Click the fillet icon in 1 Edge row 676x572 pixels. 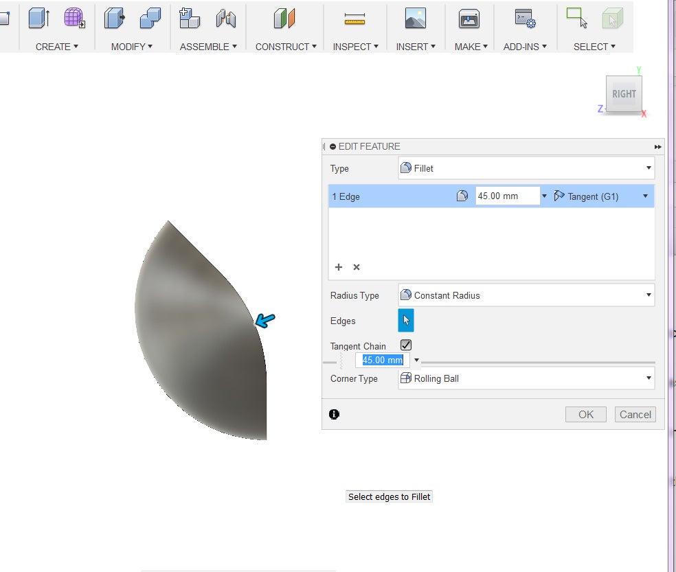[462, 196]
